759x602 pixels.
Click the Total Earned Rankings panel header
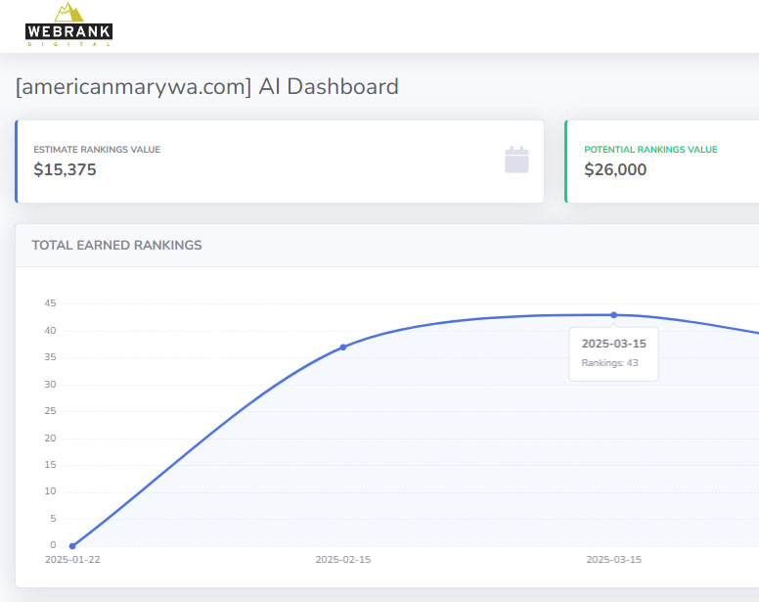[x=116, y=246]
